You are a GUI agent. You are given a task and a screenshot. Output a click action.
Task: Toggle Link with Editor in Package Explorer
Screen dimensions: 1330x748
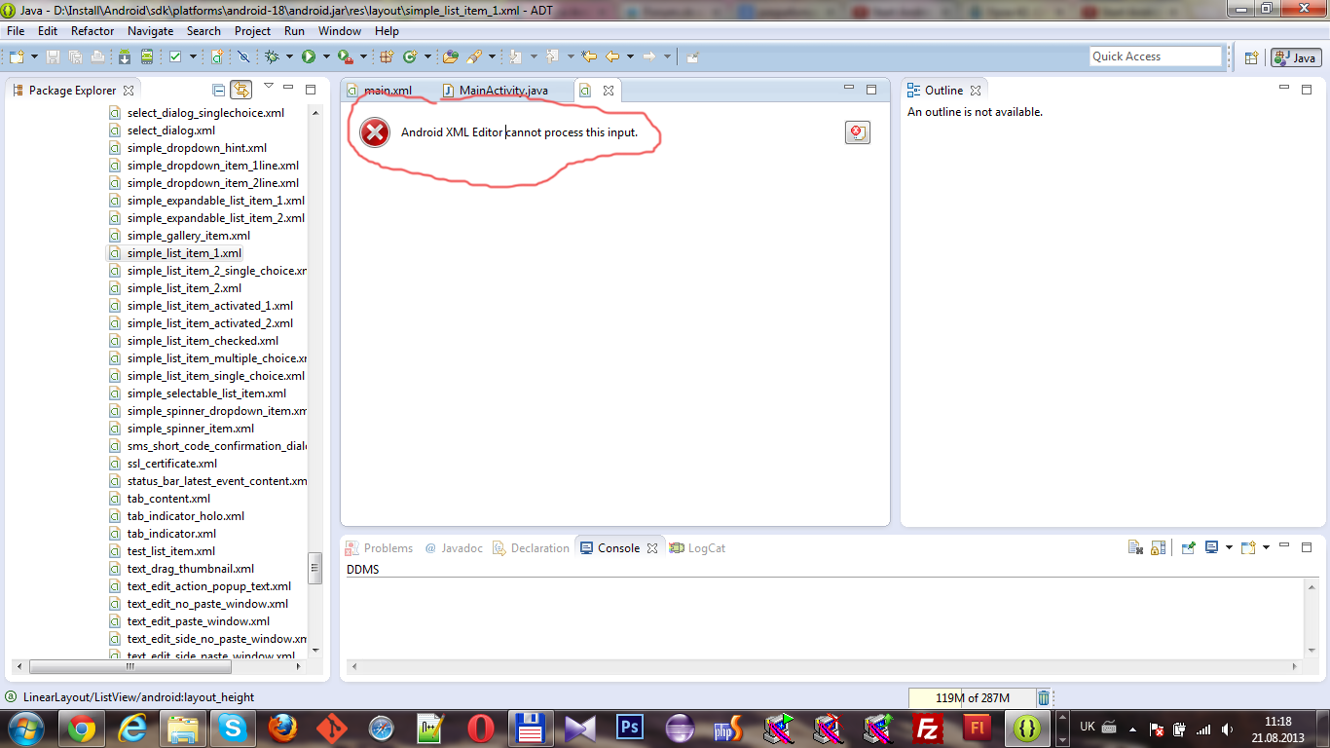click(240, 90)
